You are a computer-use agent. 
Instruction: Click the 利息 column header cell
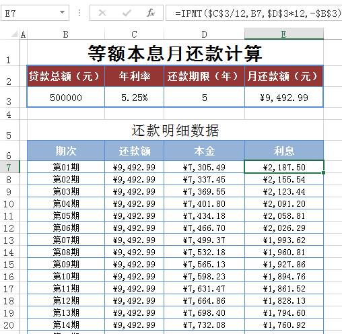tap(284, 151)
